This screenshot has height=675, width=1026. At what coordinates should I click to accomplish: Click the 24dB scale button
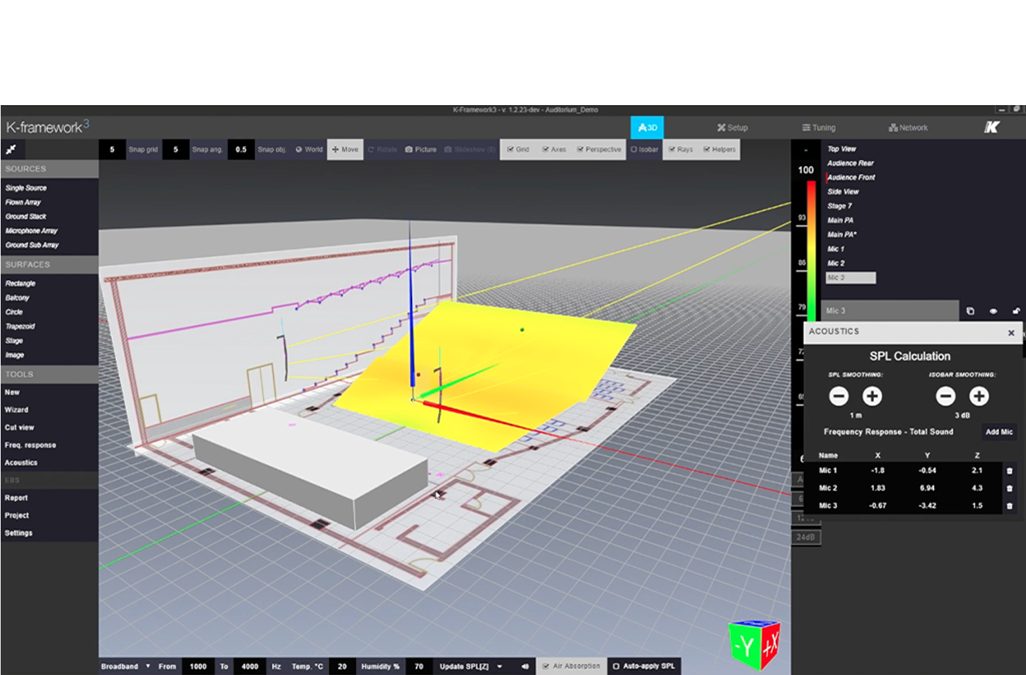point(805,537)
